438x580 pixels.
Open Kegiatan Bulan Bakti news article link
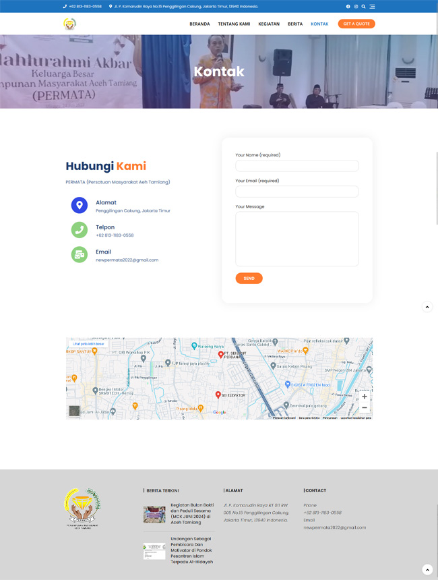click(x=191, y=514)
